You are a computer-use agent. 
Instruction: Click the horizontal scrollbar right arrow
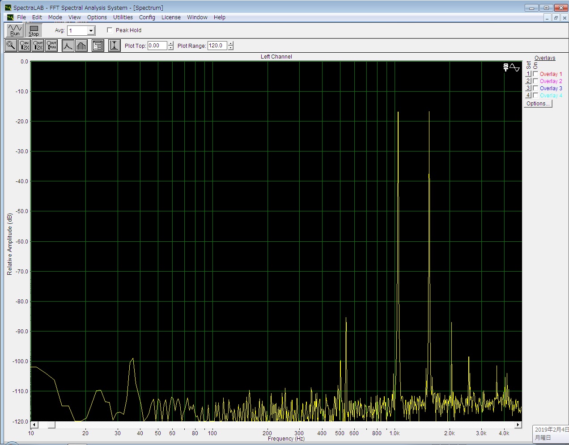click(x=518, y=425)
